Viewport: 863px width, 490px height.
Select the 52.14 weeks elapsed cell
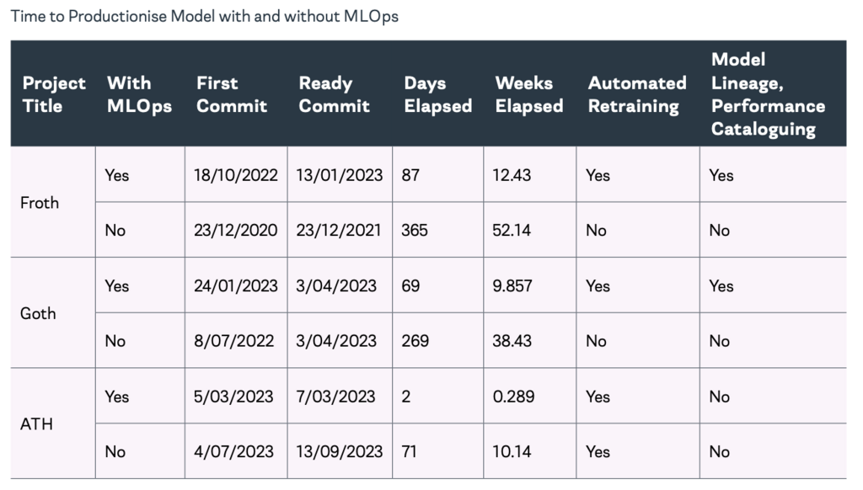pos(530,230)
